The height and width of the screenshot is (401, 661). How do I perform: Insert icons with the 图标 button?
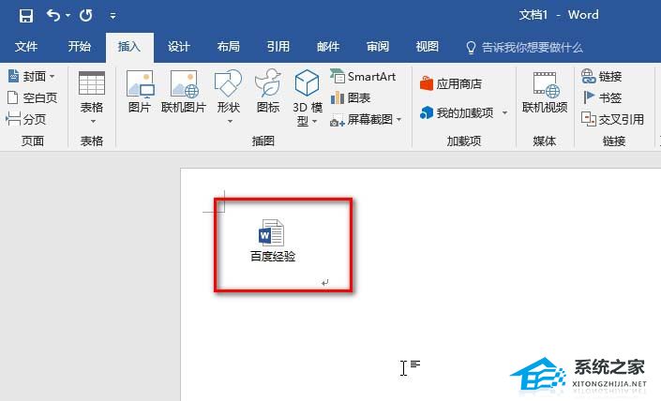pos(268,92)
